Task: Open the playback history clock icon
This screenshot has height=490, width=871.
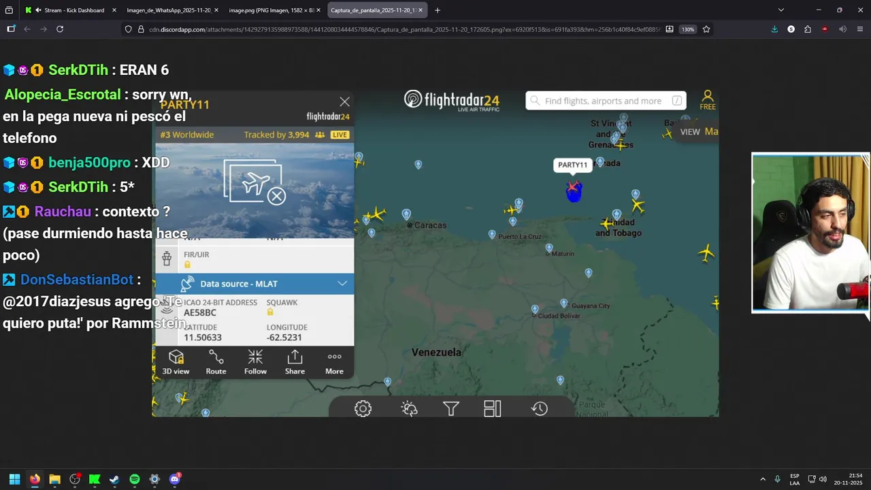Action: (540, 408)
